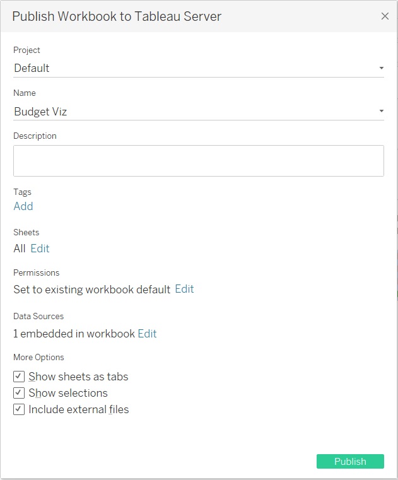Focus the Description text box
398x480 pixels.
tap(198, 161)
